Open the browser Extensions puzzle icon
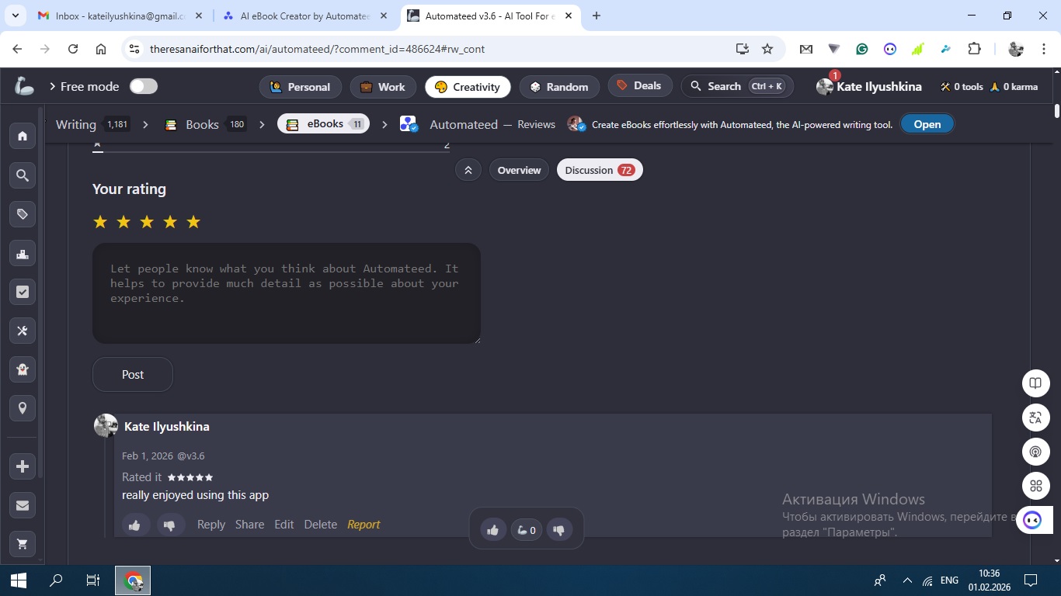 tap(974, 49)
